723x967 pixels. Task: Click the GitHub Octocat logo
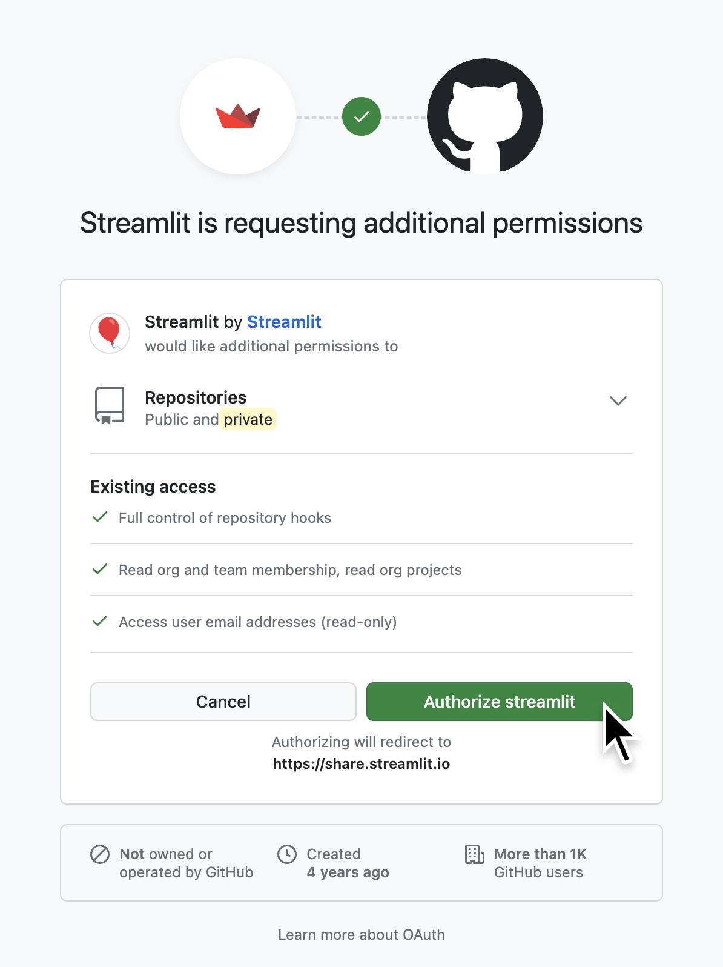pos(484,116)
